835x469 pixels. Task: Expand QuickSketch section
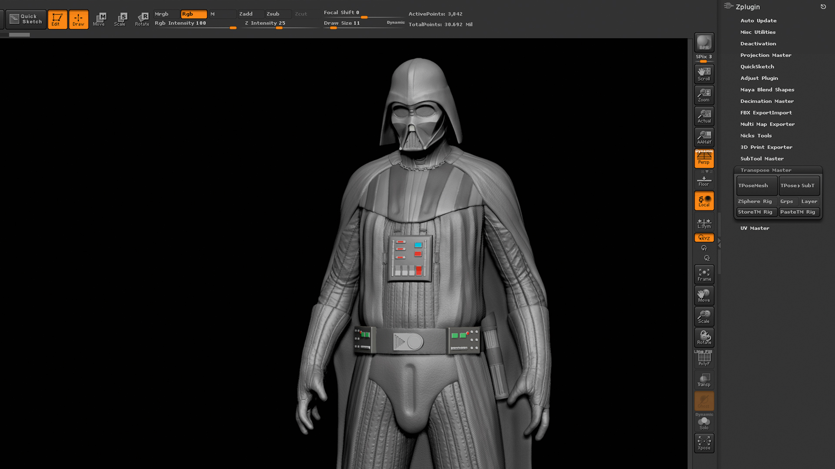tap(757, 66)
